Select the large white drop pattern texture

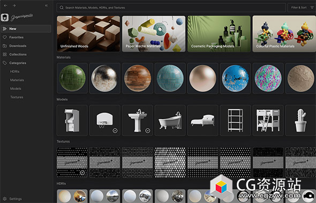(170, 162)
